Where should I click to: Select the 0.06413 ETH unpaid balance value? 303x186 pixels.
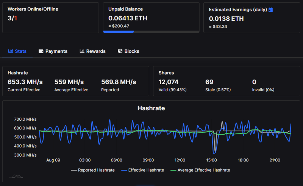point(128,18)
